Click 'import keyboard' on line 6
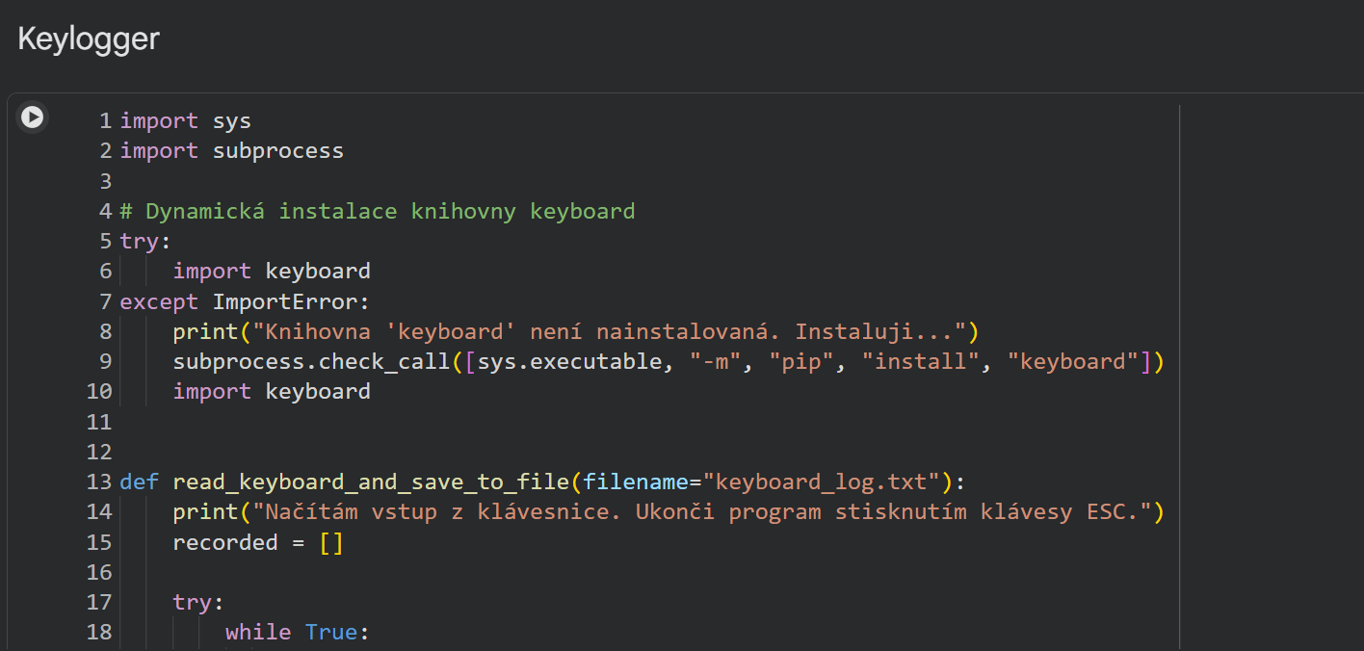The width and height of the screenshot is (1364, 651). point(272,271)
